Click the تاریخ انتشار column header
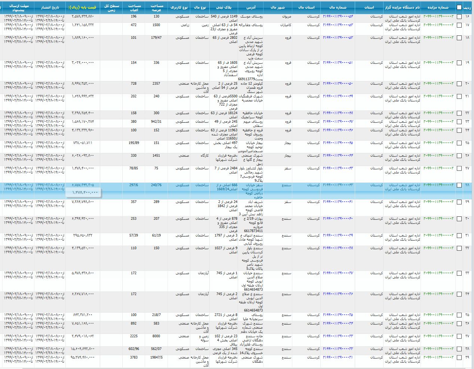This screenshot has height=369, width=474. click(50, 7)
